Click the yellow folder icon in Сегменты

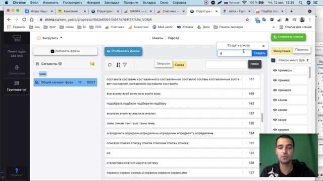point(92,64)
